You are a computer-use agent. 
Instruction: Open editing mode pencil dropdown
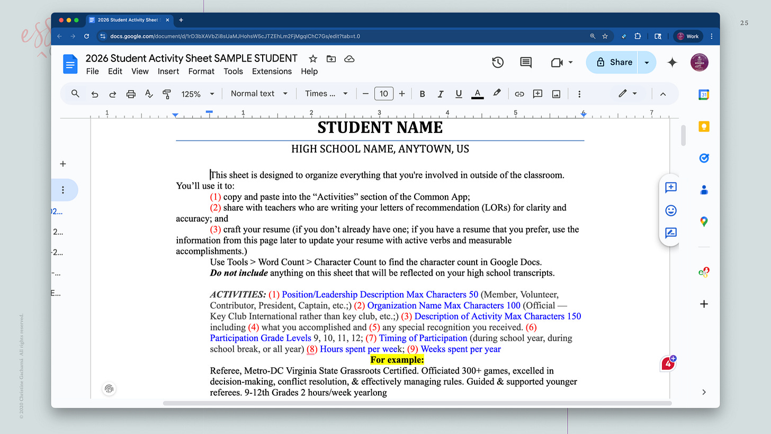(627, 94)
